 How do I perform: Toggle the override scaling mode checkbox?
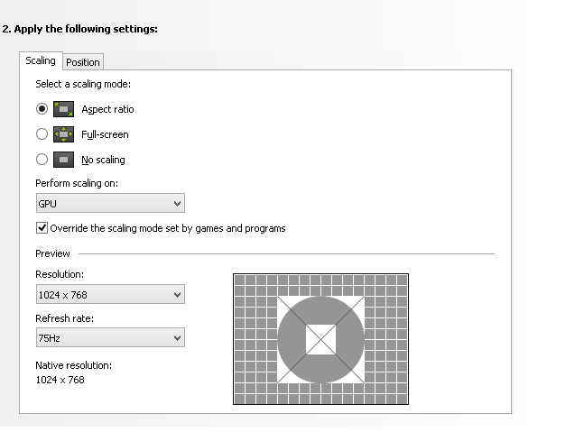point(42,228)
